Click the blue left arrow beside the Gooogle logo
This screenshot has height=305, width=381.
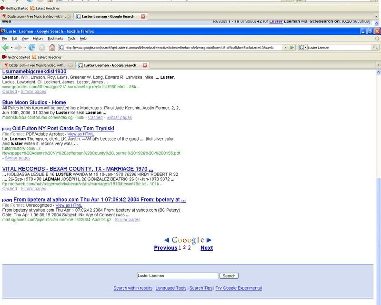(167, 240)
